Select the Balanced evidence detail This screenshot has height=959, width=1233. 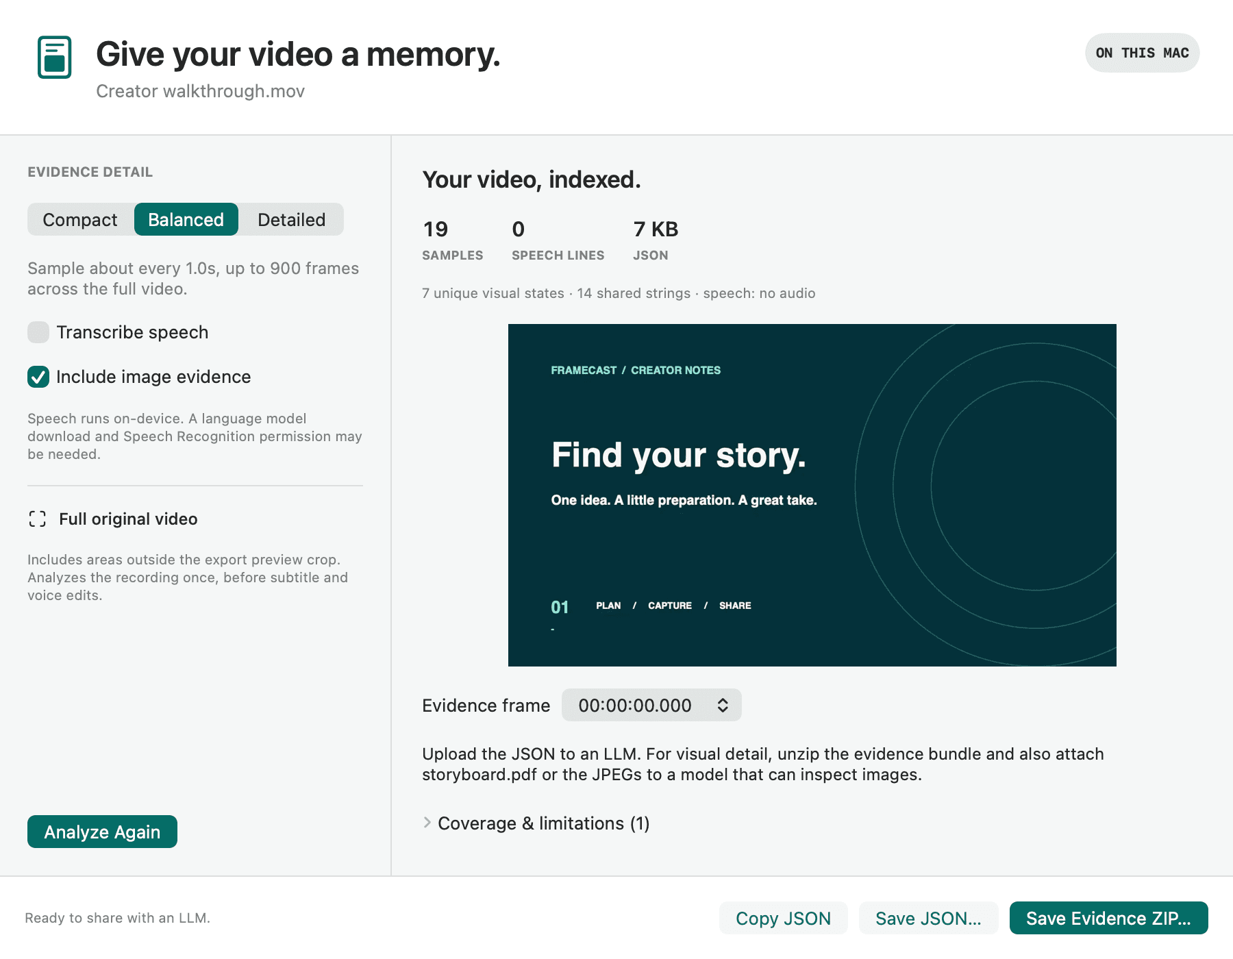tap(186, 219)
